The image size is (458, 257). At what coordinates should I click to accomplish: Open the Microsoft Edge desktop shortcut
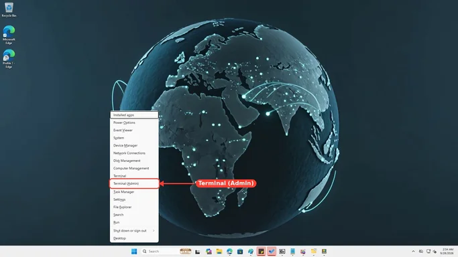click(9, 35)
